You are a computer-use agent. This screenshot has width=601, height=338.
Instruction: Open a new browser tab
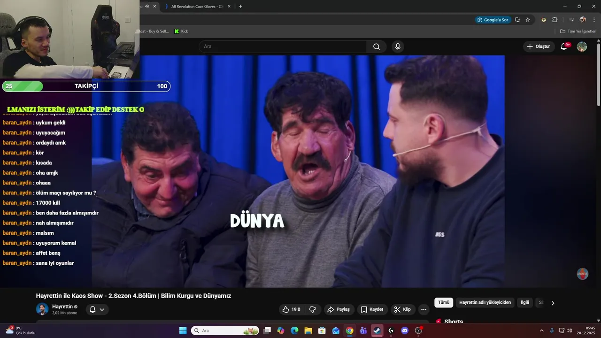point(240,7)
